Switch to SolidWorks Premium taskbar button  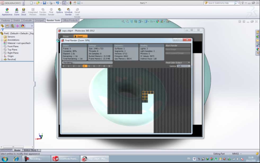pyautogui.click(x=65, y=159)
